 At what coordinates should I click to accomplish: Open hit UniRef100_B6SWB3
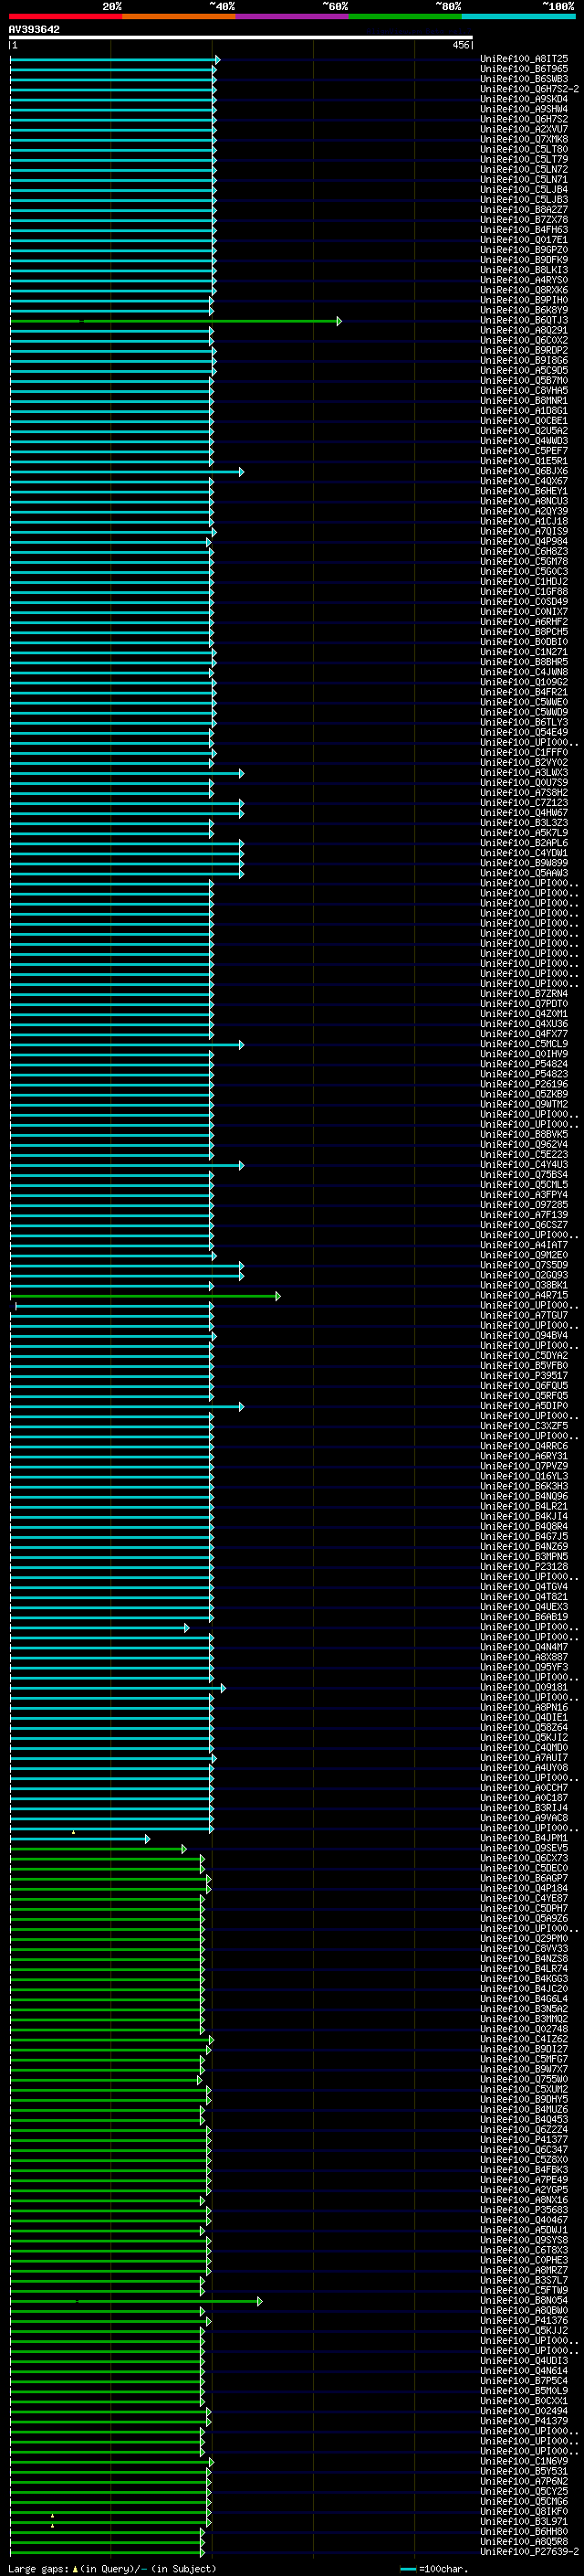[524, 79]
